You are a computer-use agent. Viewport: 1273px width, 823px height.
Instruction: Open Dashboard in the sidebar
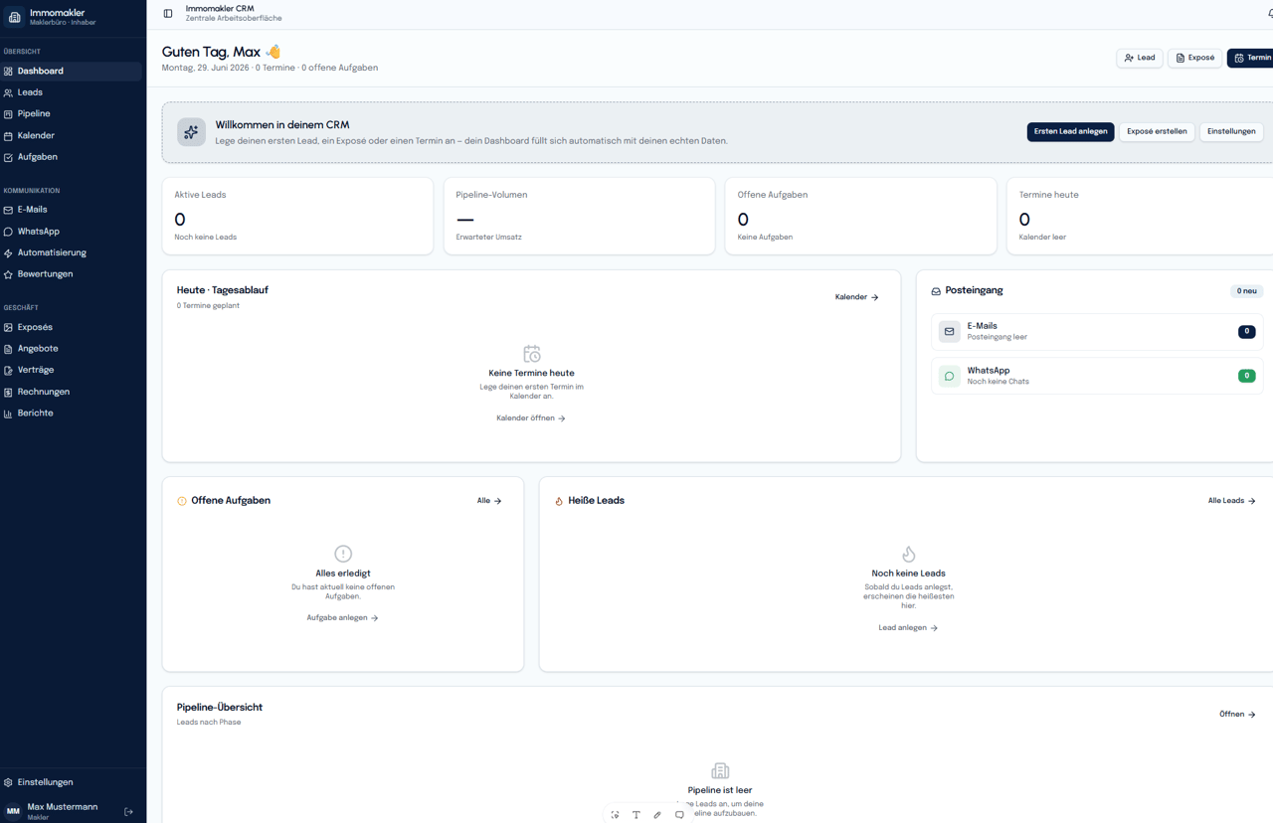point(71,71)
